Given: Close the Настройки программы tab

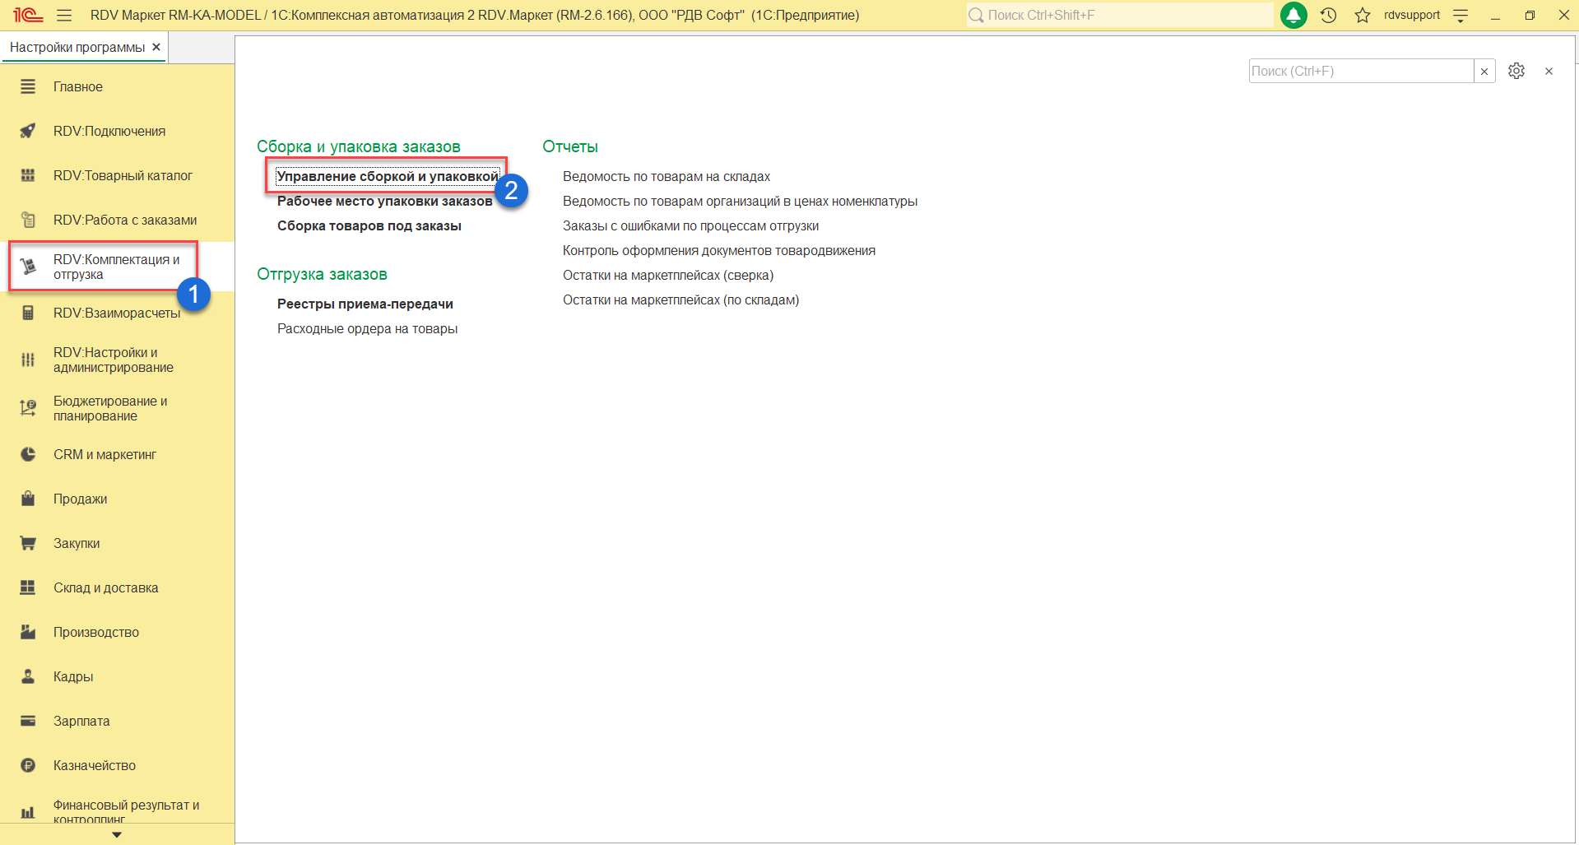Looking at the screenshot, I should pyautogui.click(x=156, y=47).
